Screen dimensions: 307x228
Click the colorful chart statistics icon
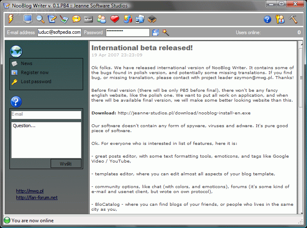(x=128, y=19)
